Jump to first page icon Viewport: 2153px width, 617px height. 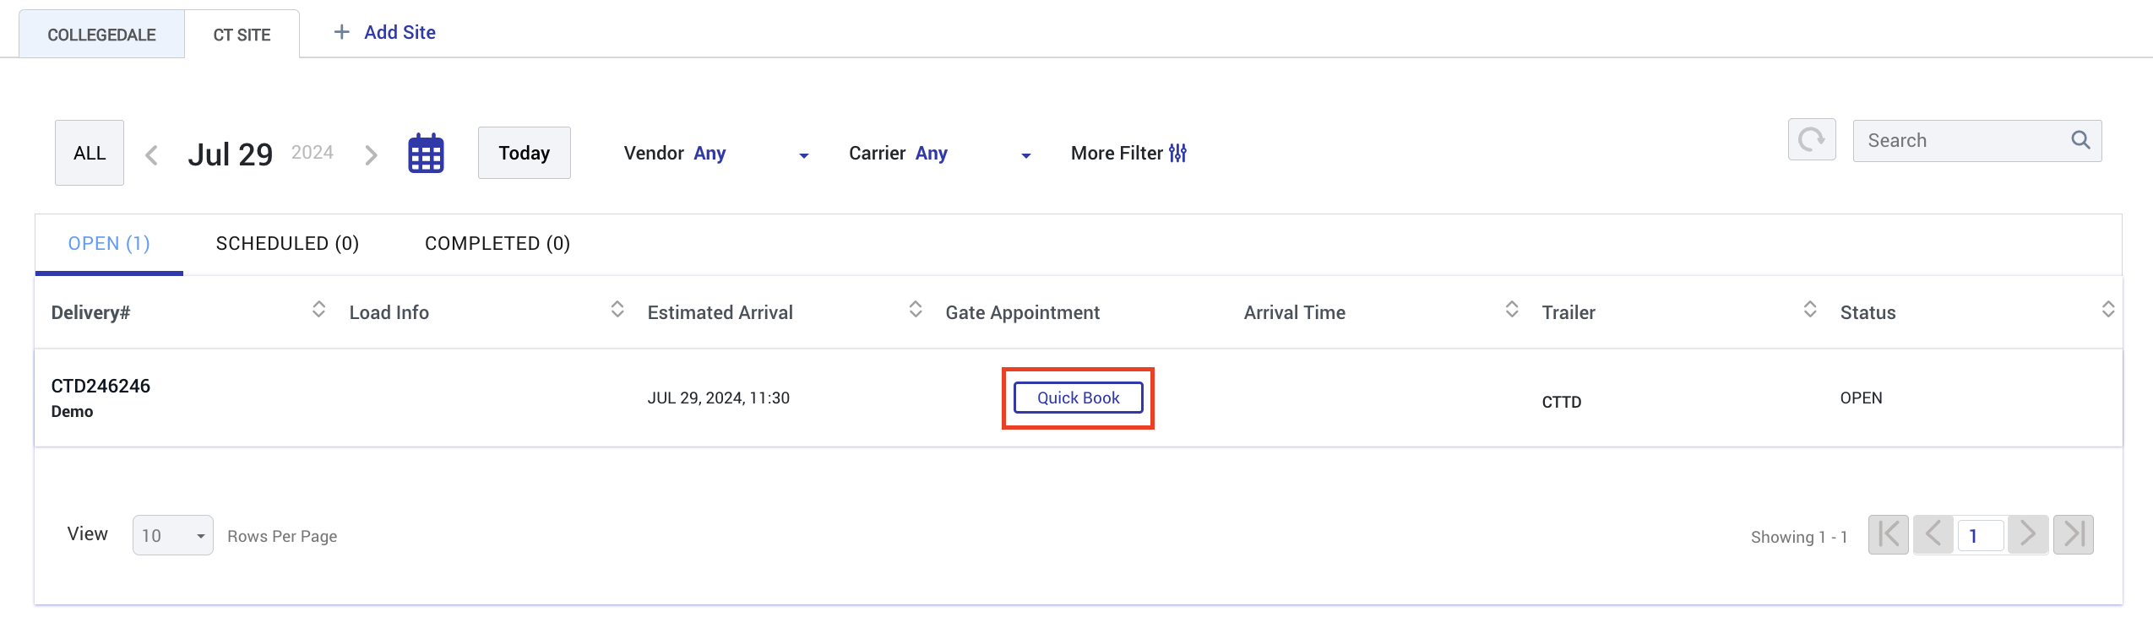1889,534
